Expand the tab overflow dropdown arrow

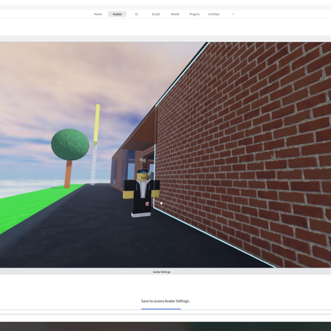tap(233, 14)
